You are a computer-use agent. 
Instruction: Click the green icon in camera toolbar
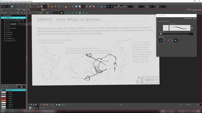point(62,13)
